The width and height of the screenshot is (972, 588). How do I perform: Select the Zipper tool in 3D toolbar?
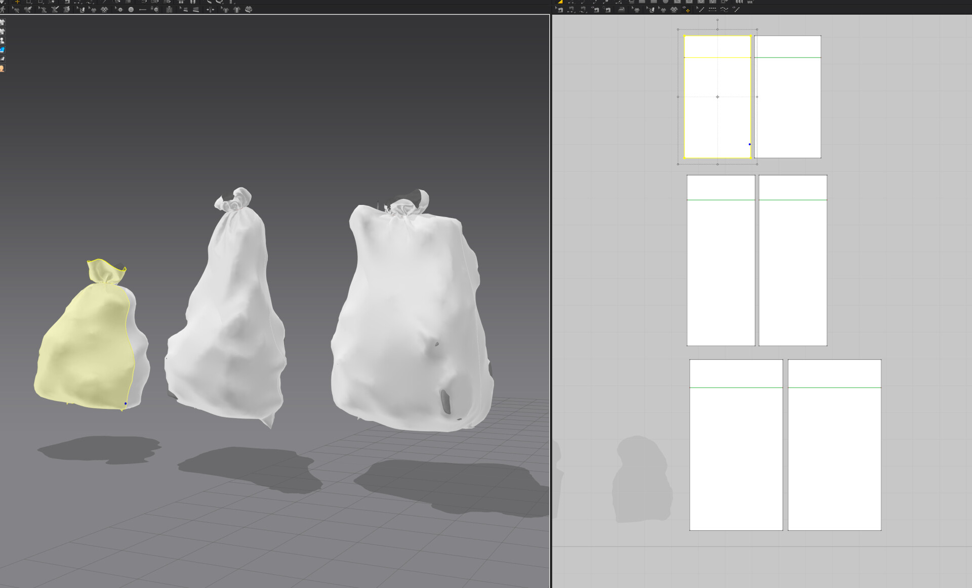pos(169,10)
